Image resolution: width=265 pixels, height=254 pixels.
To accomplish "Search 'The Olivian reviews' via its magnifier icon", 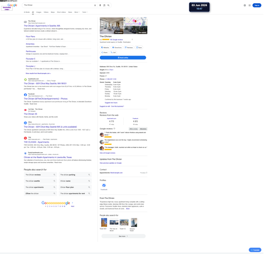I will click(x=55, y=174).
